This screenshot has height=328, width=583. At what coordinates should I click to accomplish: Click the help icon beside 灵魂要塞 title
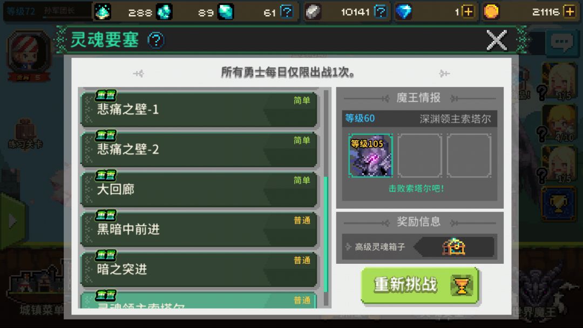[156, 40]
